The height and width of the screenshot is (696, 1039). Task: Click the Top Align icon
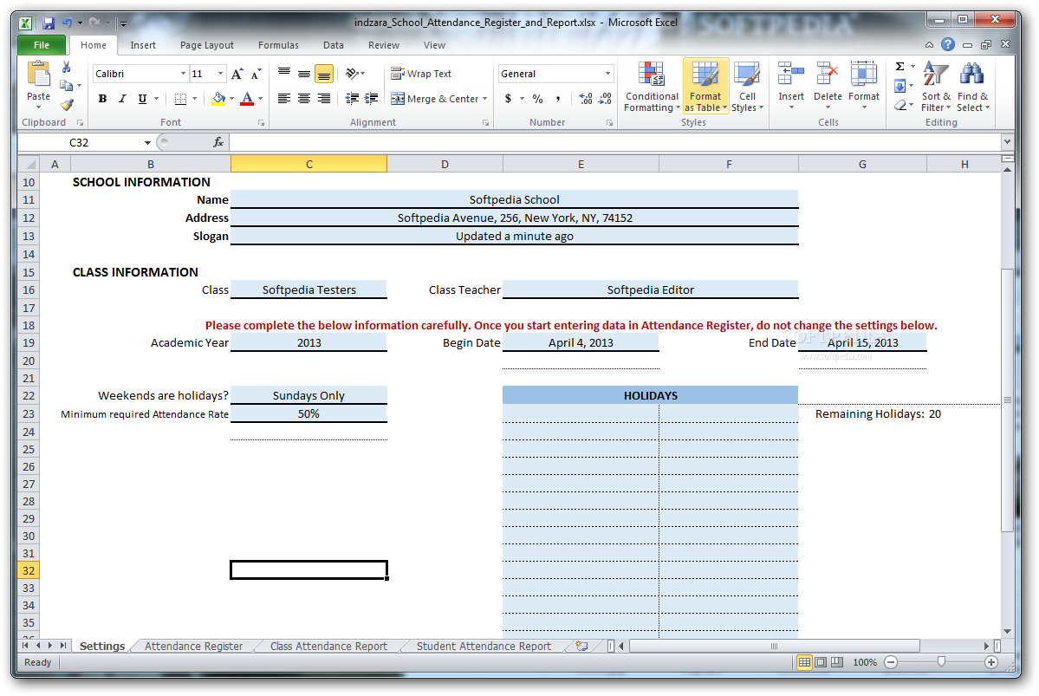pos(283,74)
